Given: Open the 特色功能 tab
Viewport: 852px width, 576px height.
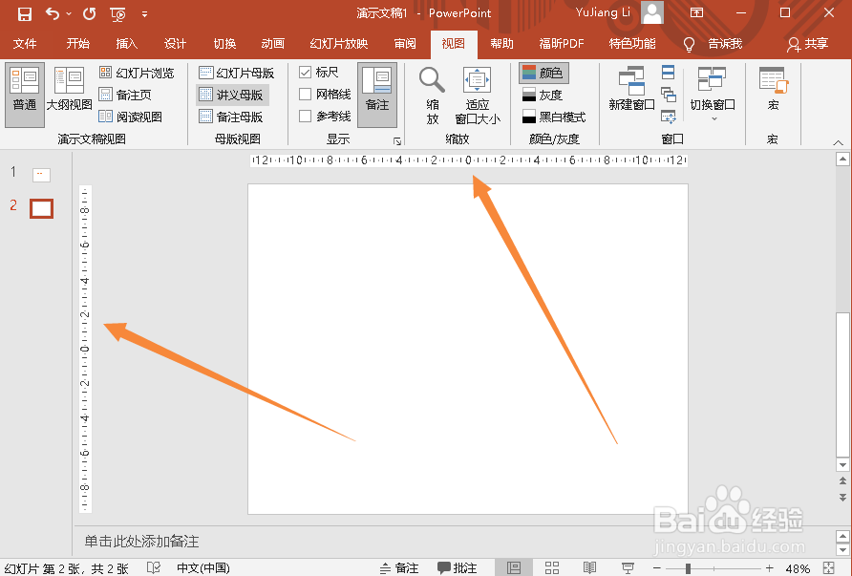Looking at the screenshot, I should point(632,44).
